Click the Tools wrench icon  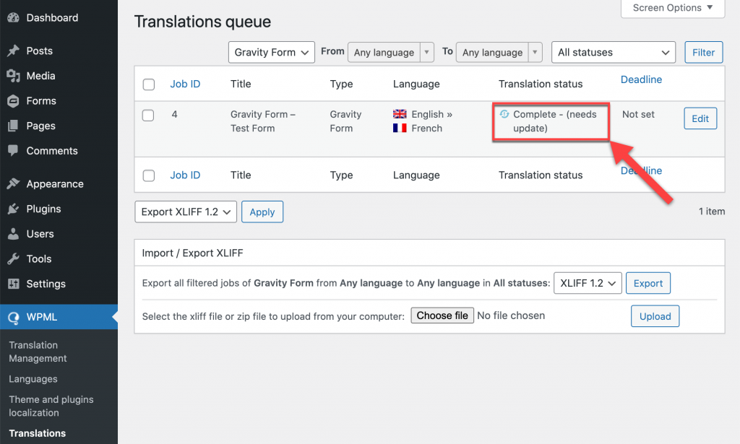[x=13, y=258]
